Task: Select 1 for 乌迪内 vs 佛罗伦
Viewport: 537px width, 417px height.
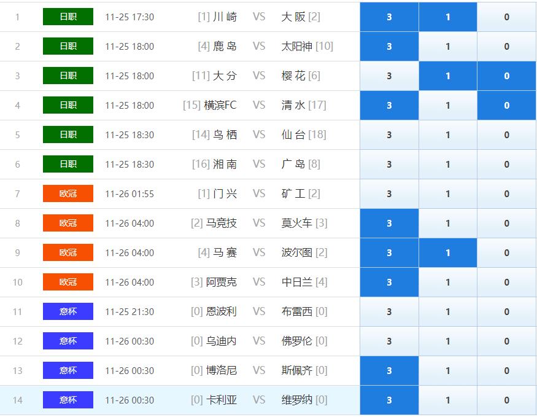Action: click(448, 341)
